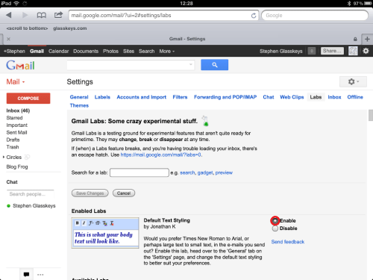The width and height of the screenshot is (373, 280).
Task: Go to the Filters tab
Action: click(180, 97)
